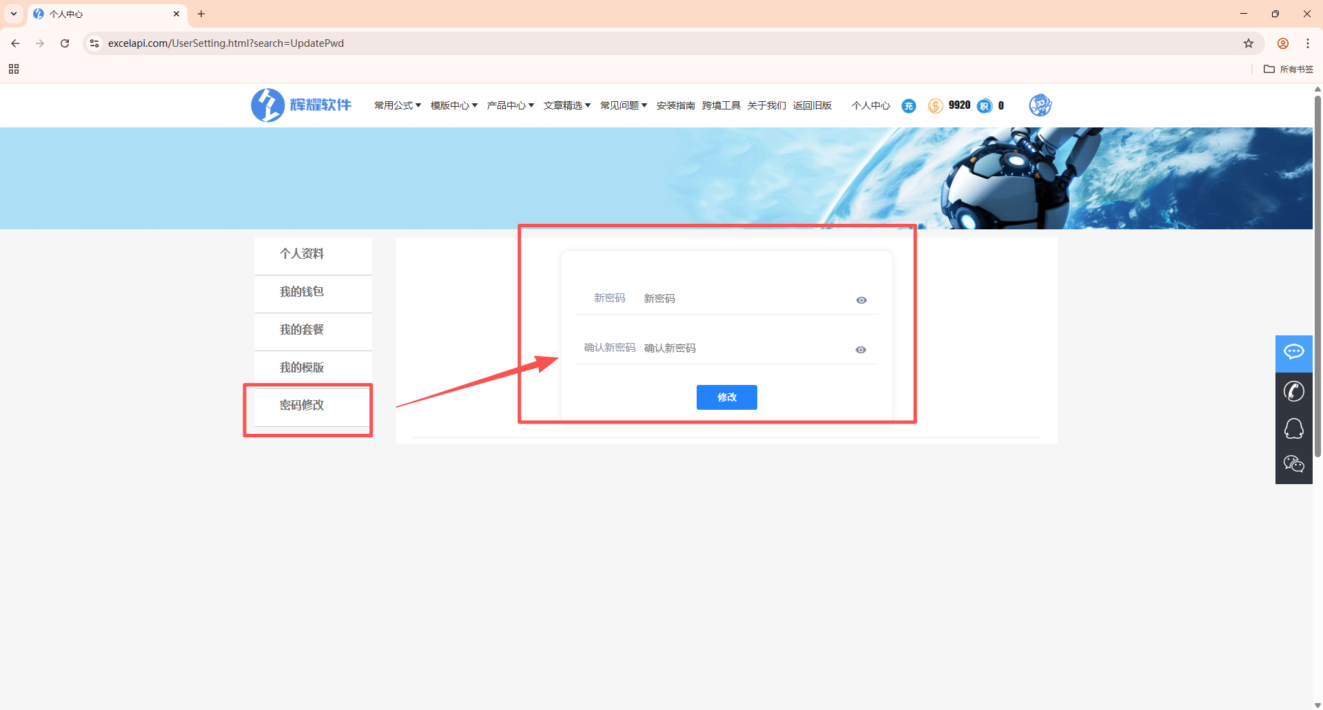Select 密码修改 in the sidebar
The image size is (1323, 710).
pyautogui.click(x=314, y=408)
